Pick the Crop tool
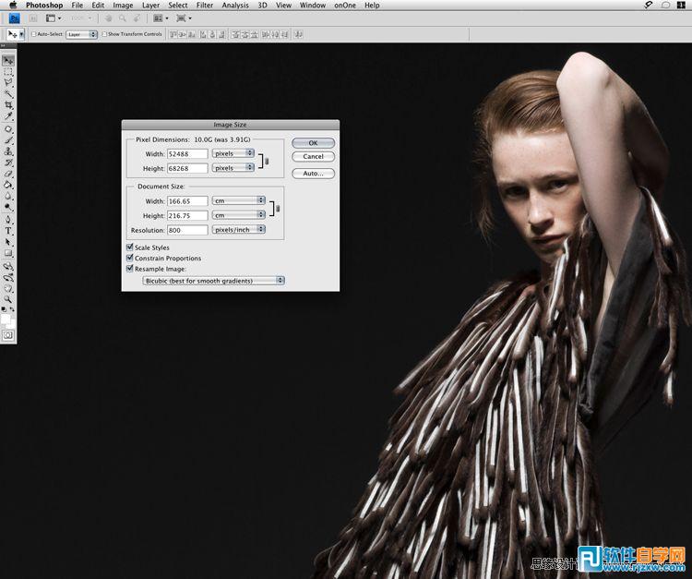The height and width of the screenshot is (579, 692). click(x=8, y=105)
